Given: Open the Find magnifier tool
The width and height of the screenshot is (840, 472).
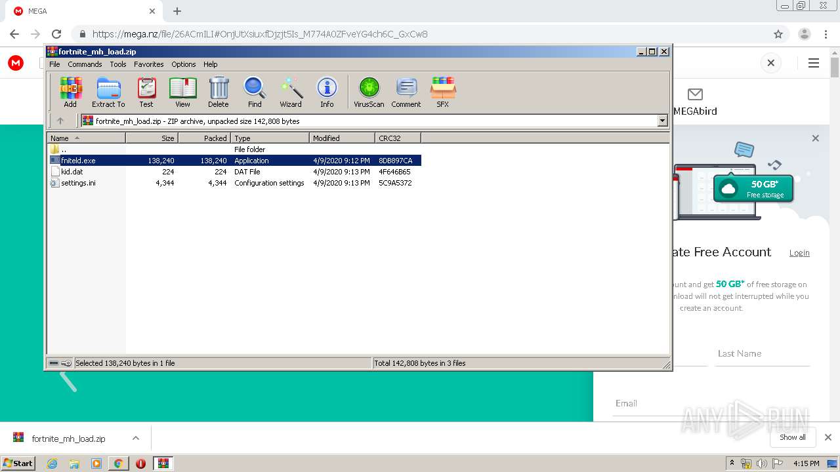Looking at the screenshot, I should tap(255, 92).
